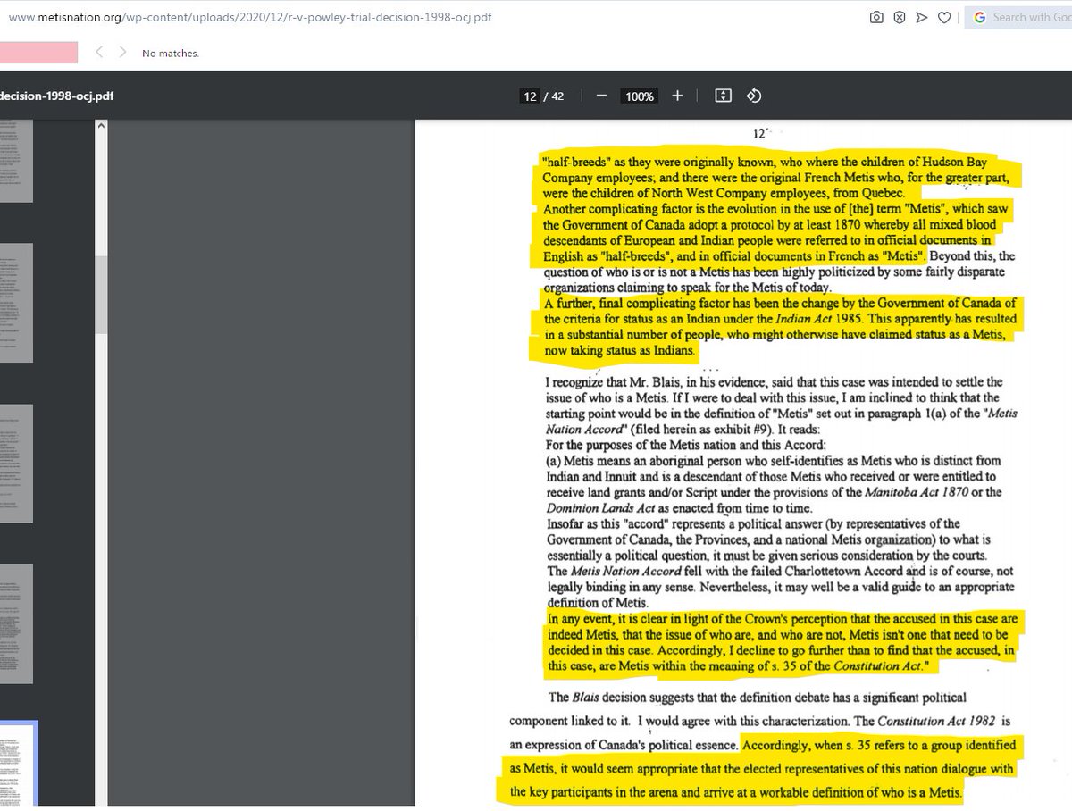Zoom in with the plus button
Viewport: 1072px width, 811px height.
pyautogui.click(x=677, y=96)
